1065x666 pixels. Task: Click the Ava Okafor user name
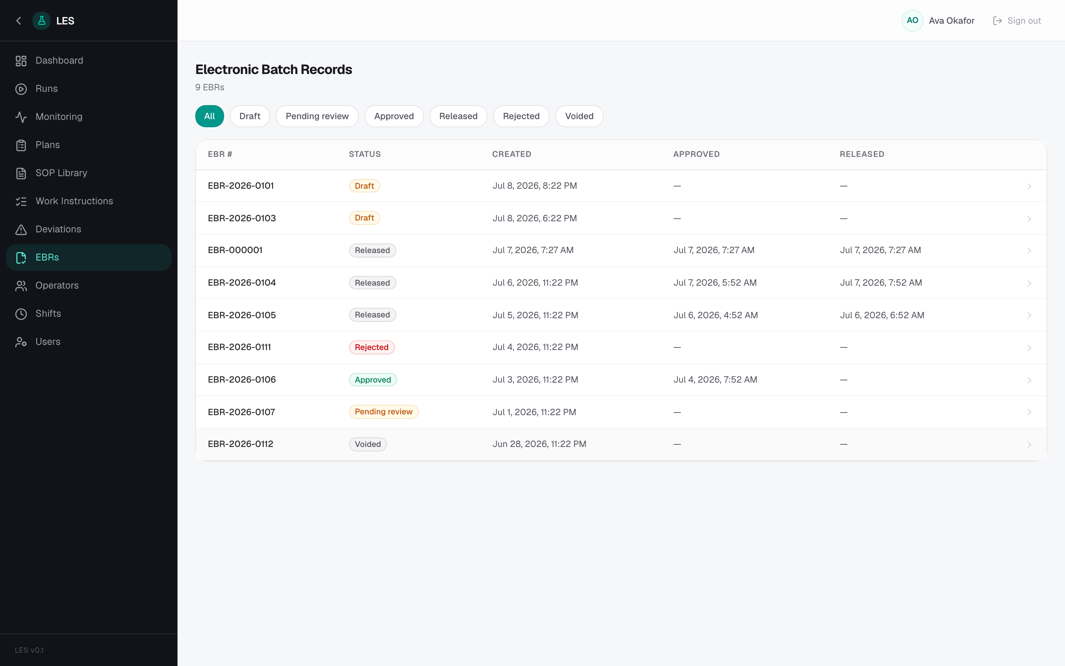[x=951, y=21]
